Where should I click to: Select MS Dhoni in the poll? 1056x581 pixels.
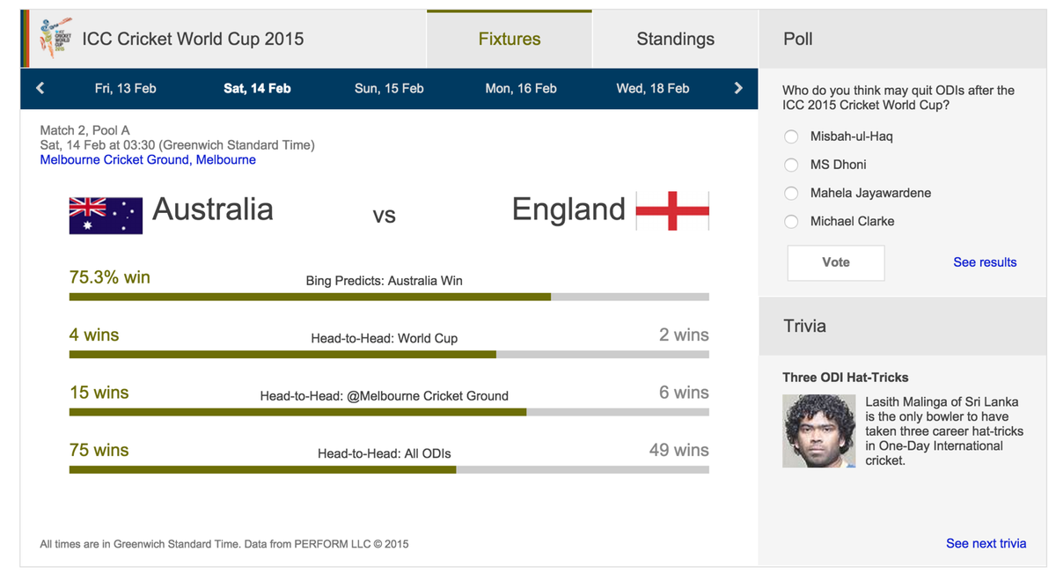[790, 165]
